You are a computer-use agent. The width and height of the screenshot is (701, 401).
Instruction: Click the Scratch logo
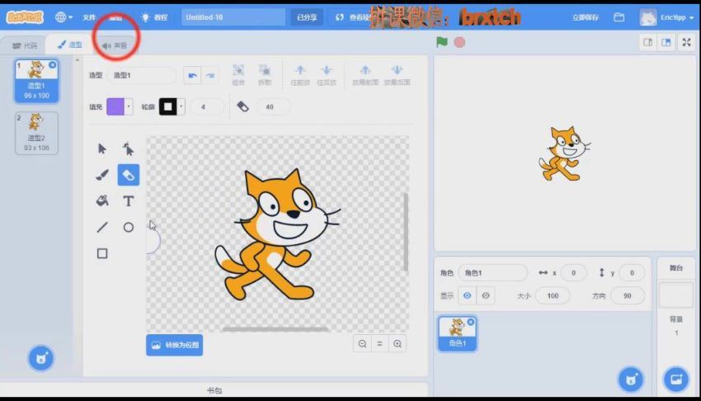click(25, 17)
